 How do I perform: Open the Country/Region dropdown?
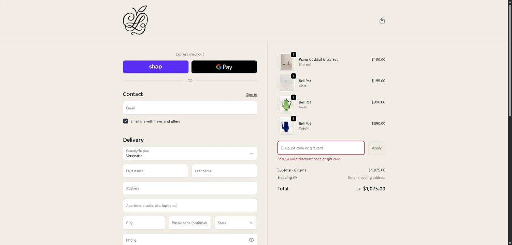coord(190,154)
